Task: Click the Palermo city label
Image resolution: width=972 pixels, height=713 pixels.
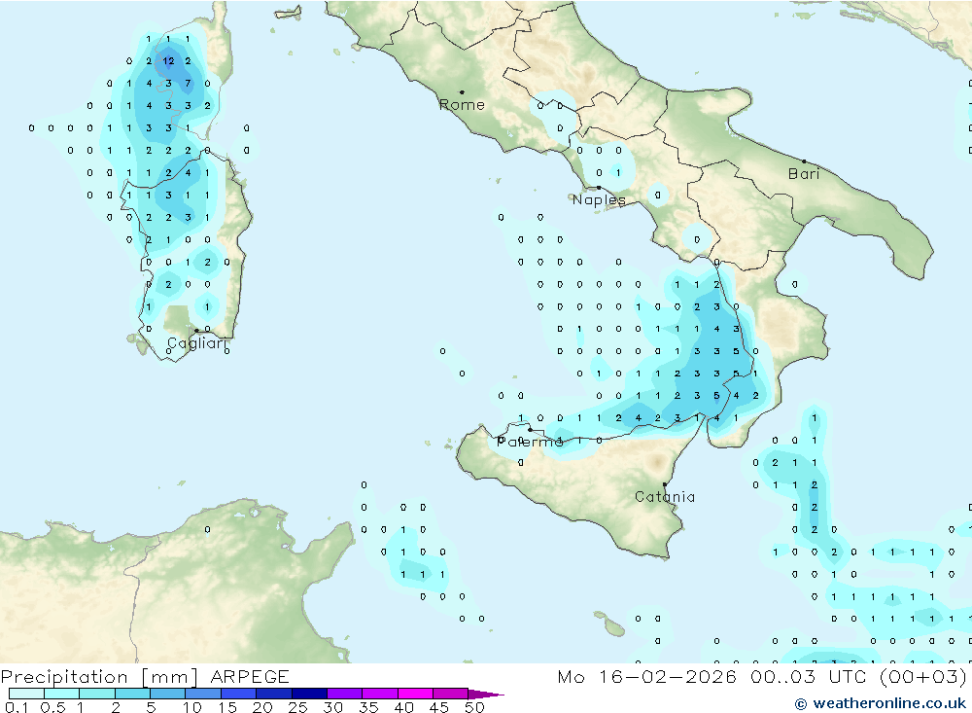Action: tap(530, 442)
